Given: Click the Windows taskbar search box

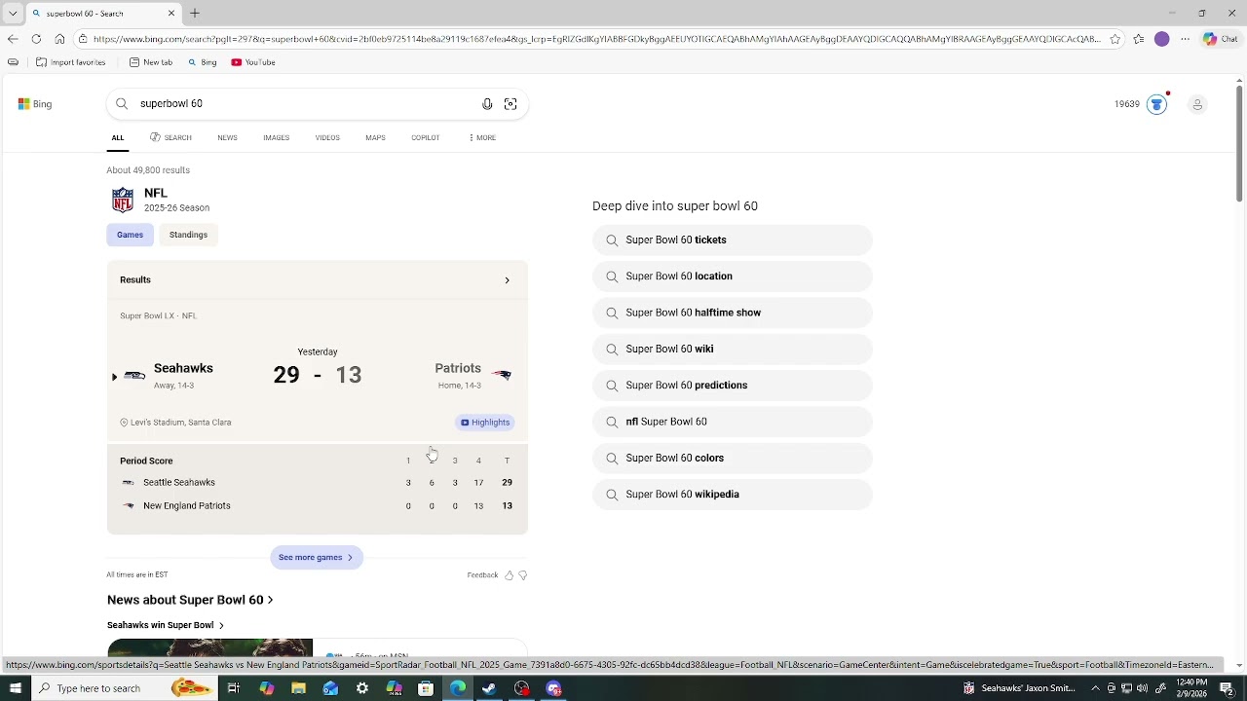Looking at the screenshot, I should pos(124,688).
